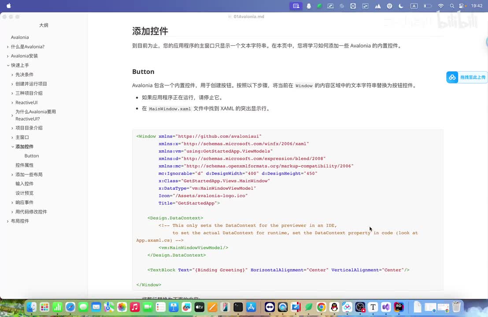Open the menu bar clock 19:42
This screenshot has height=317, width=488.
[477, 6]
